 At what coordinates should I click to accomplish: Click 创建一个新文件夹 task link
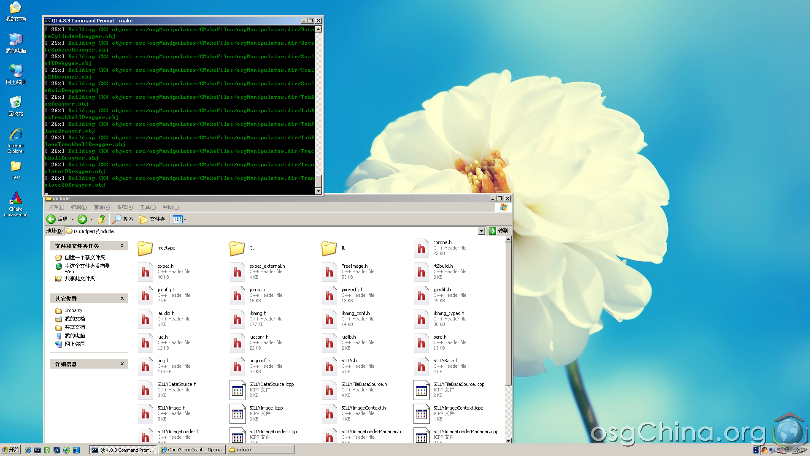[85, 258]
